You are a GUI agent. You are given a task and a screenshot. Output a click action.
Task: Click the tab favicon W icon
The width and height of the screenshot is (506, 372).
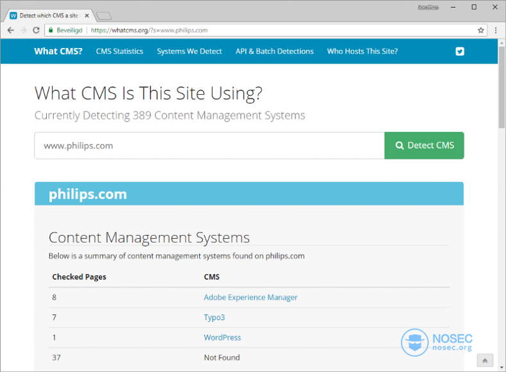(x=13, y=15)
